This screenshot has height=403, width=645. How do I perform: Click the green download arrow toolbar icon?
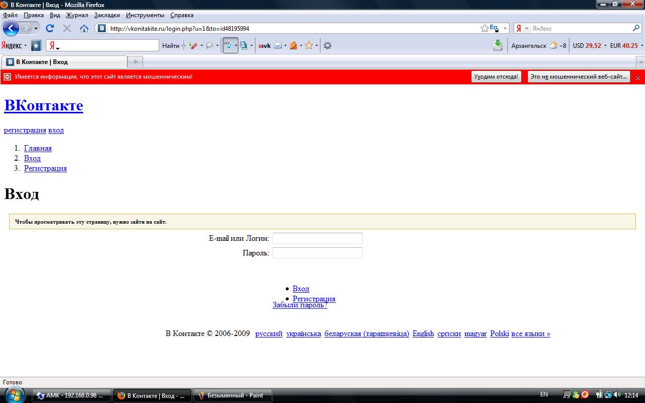498,45
